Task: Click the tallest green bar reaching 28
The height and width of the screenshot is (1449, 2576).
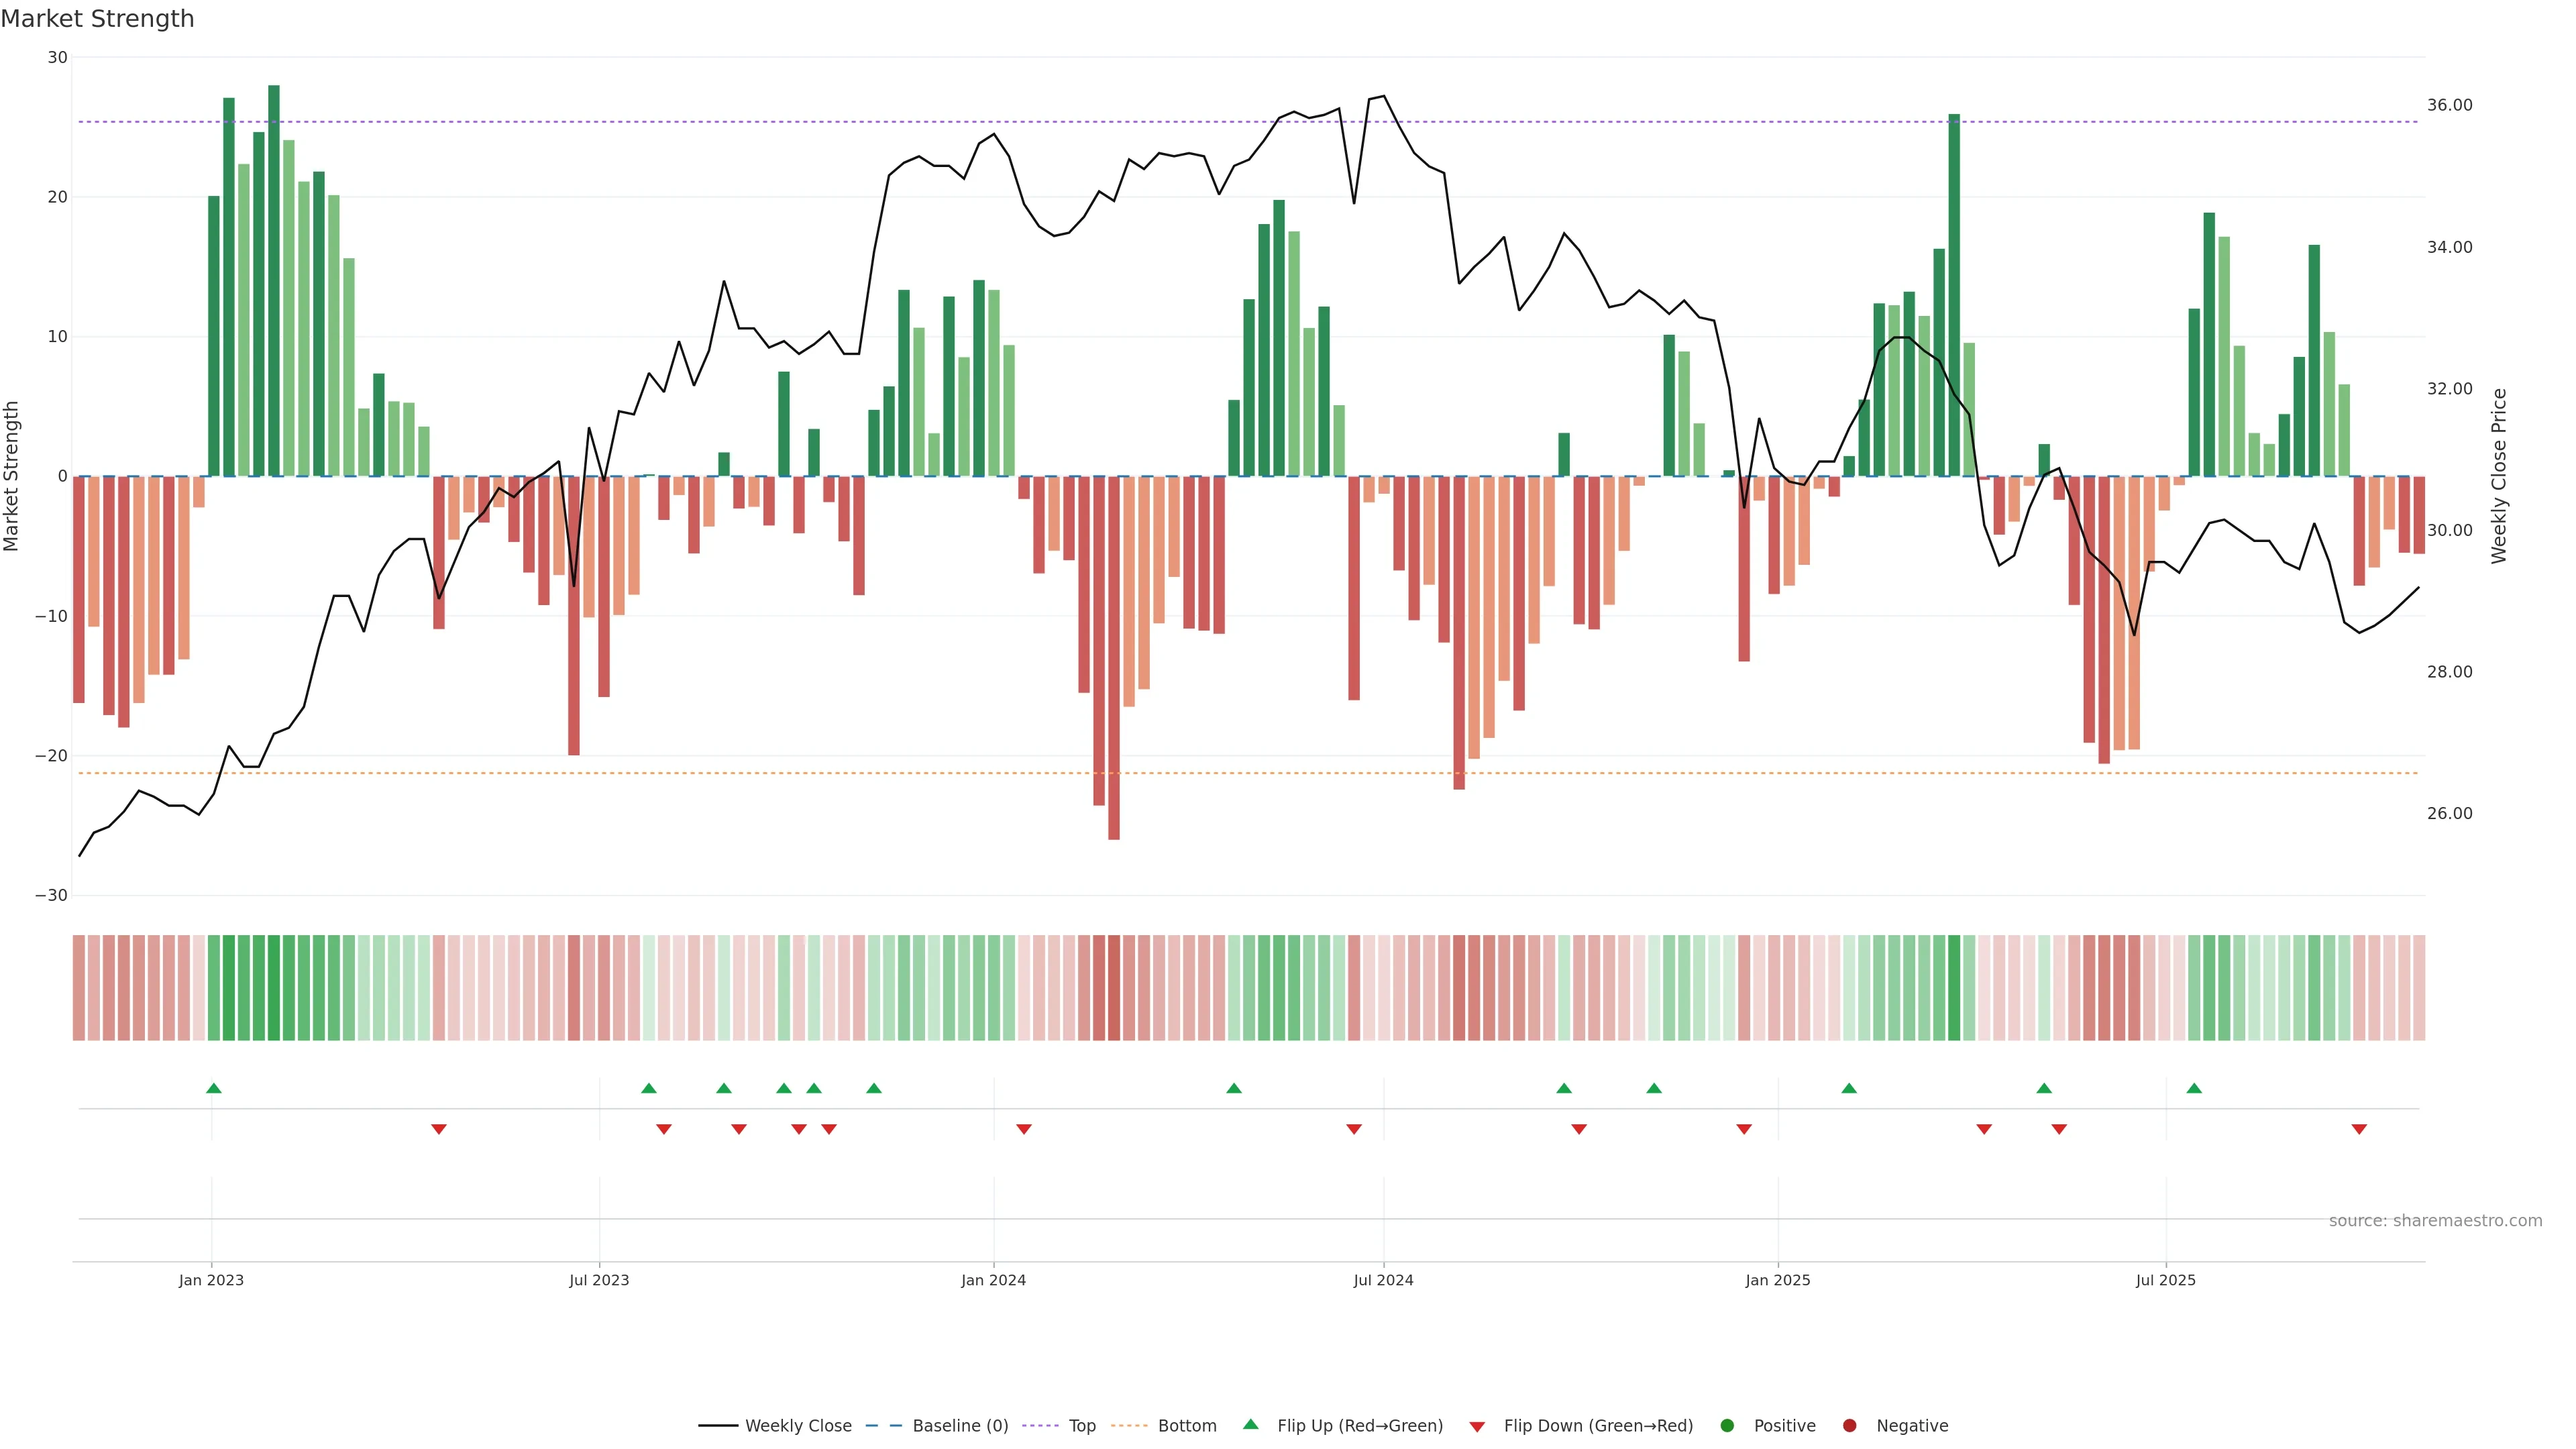Action: click(274, 280)
